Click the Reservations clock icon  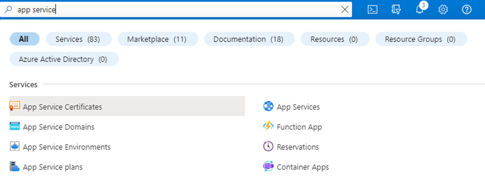[268, 146]
